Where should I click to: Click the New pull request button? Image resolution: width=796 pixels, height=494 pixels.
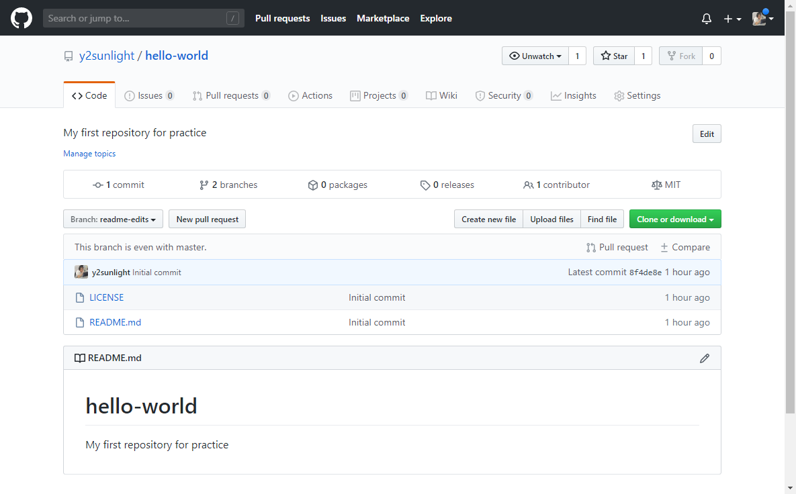click(207, 219)
